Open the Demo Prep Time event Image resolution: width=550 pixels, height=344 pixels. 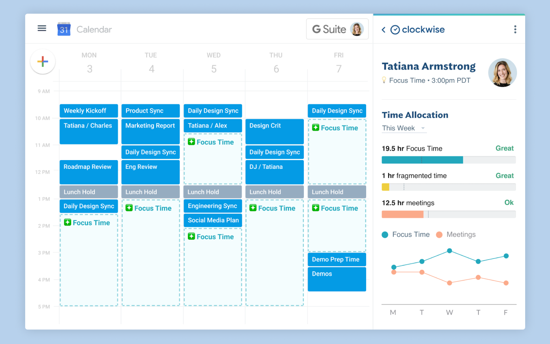click(x=337, y=259)
